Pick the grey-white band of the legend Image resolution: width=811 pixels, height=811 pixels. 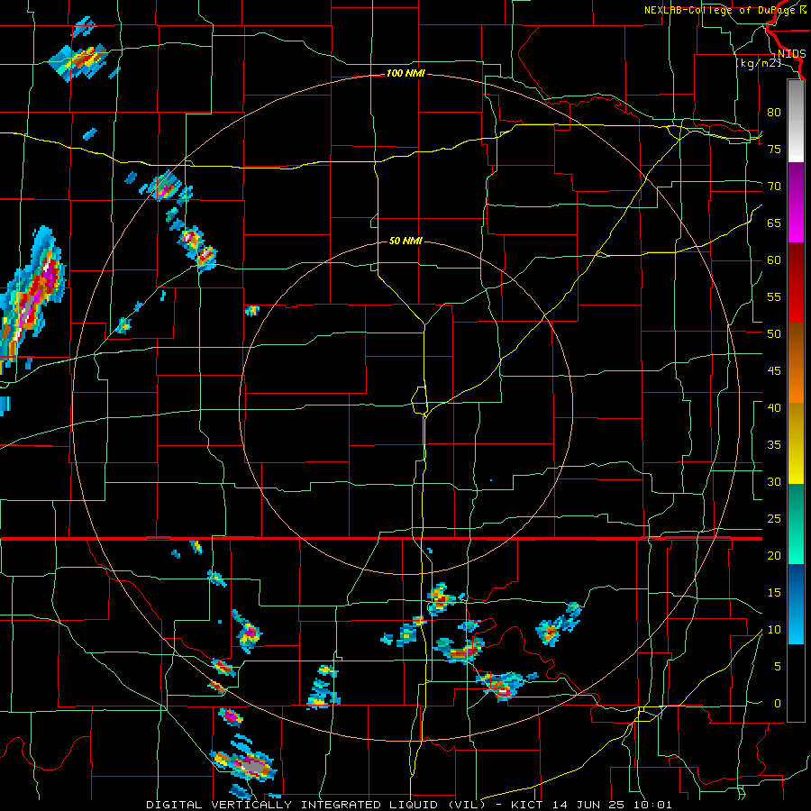[796, 121]
